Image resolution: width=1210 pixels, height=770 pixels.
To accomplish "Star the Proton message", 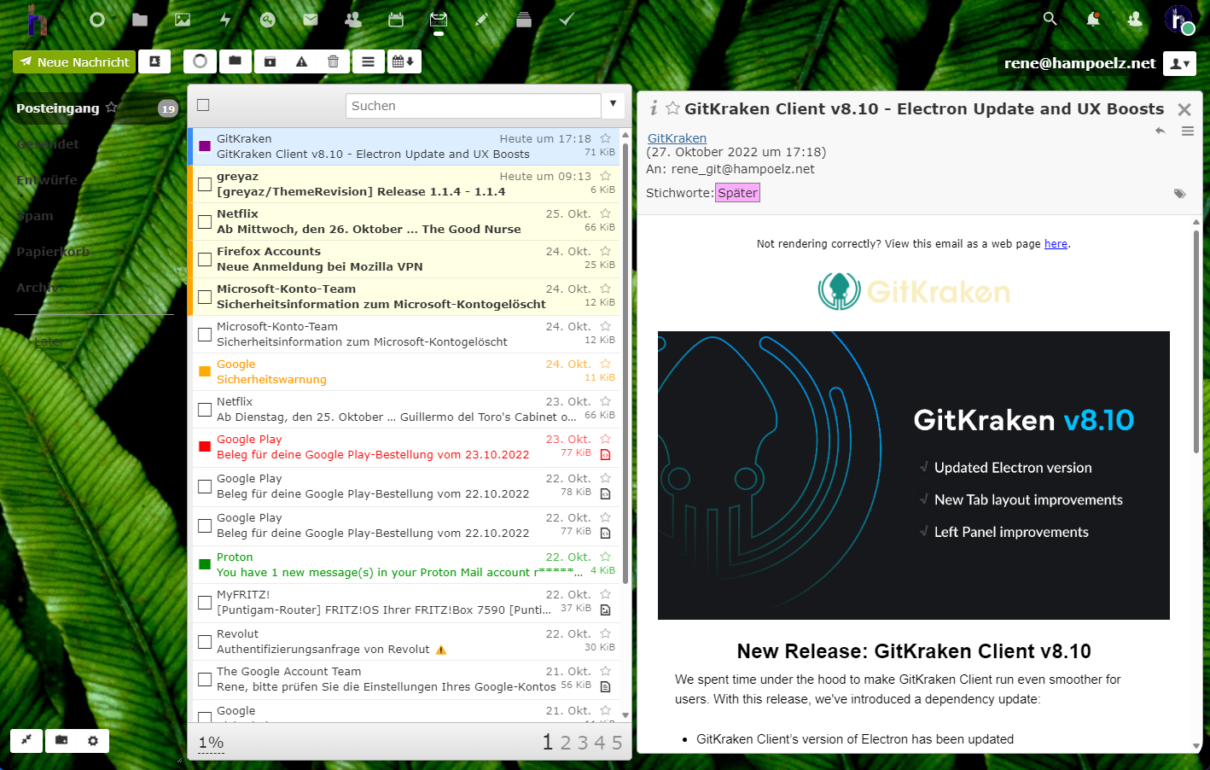I will point(605,557).
